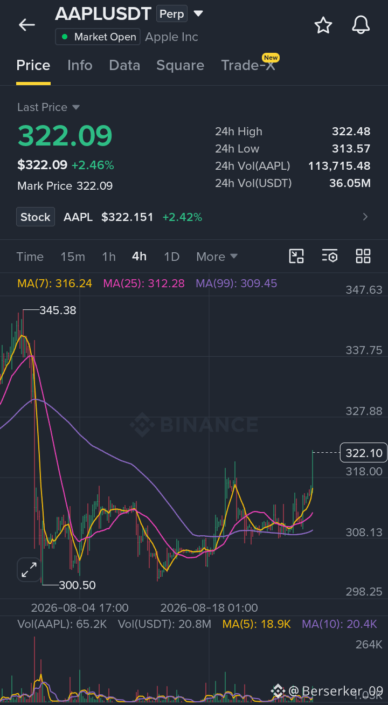Tap the Vol(USDT): 20.8M label
This screenshot has height=705, width=388.
pyautogui.click(x=165, y=624)
